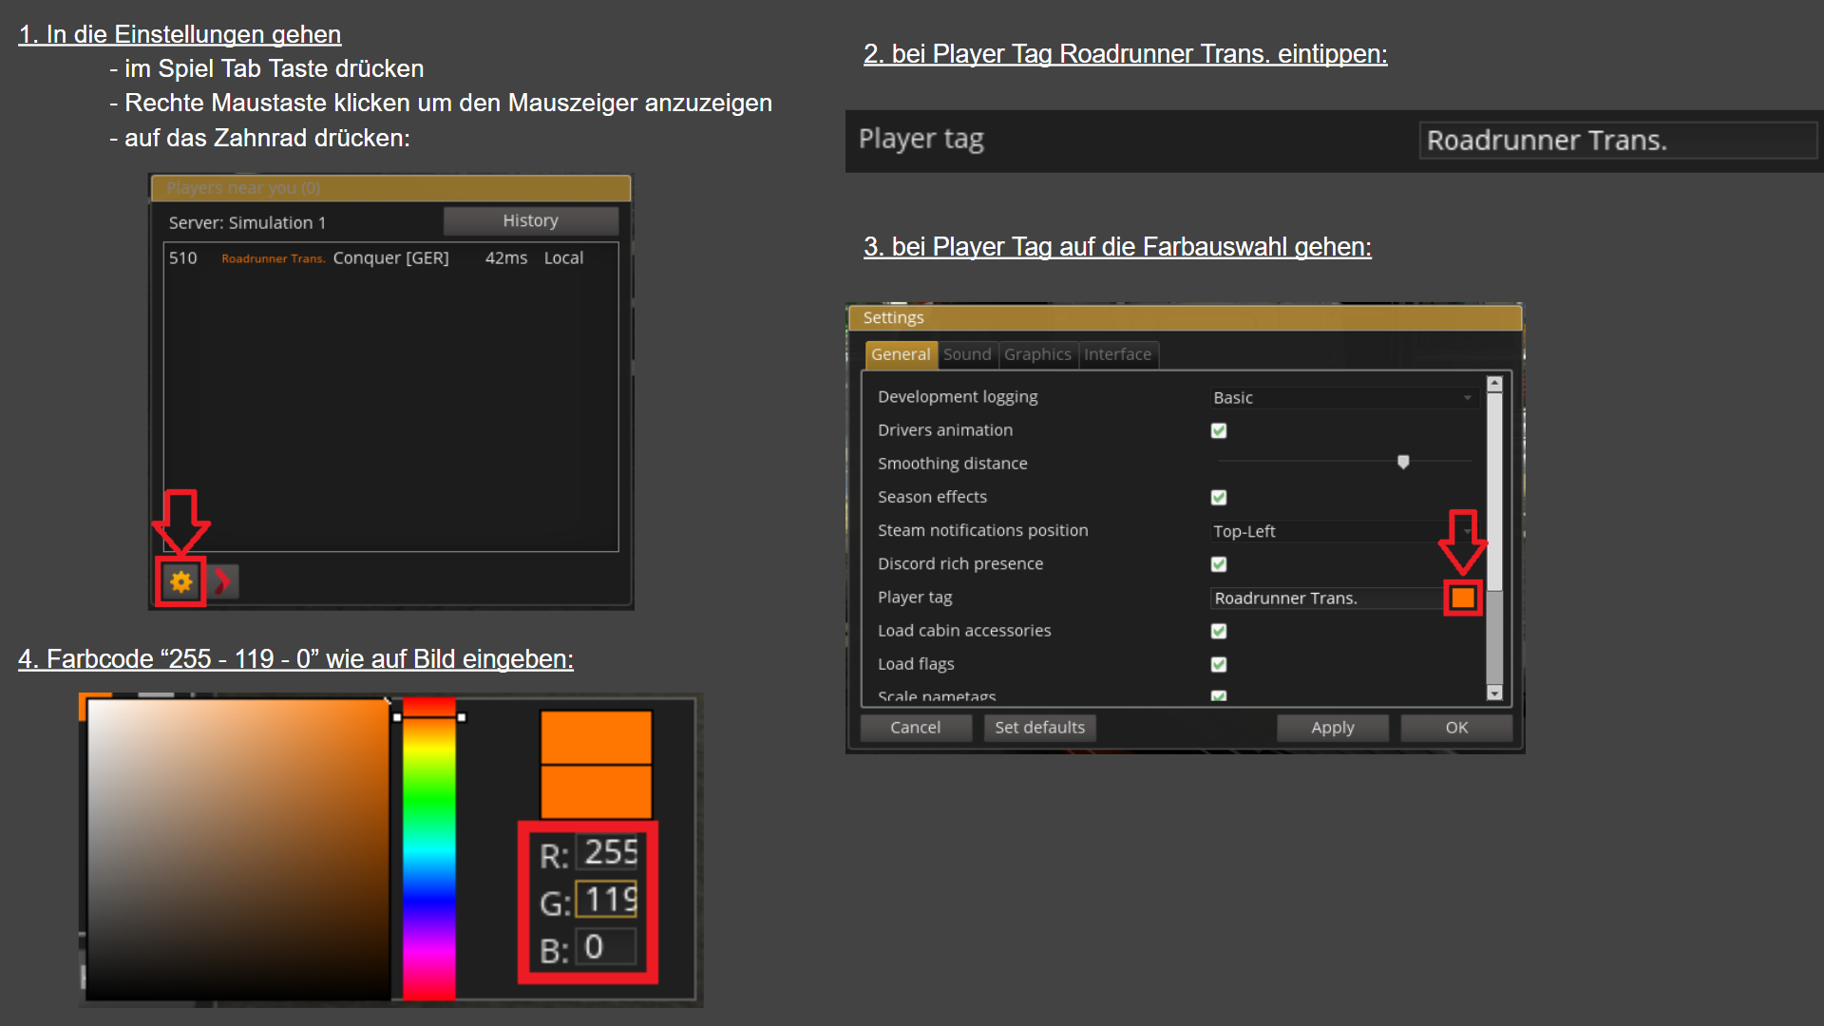The image size is (1824, 1026).
Task: Click the red arrow icon beside gear
Action: tap(222, 581)
